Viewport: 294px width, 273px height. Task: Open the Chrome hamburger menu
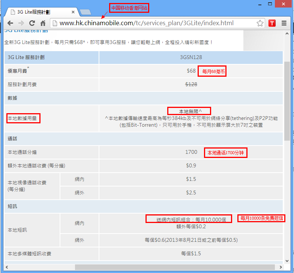tap(284, 23)
